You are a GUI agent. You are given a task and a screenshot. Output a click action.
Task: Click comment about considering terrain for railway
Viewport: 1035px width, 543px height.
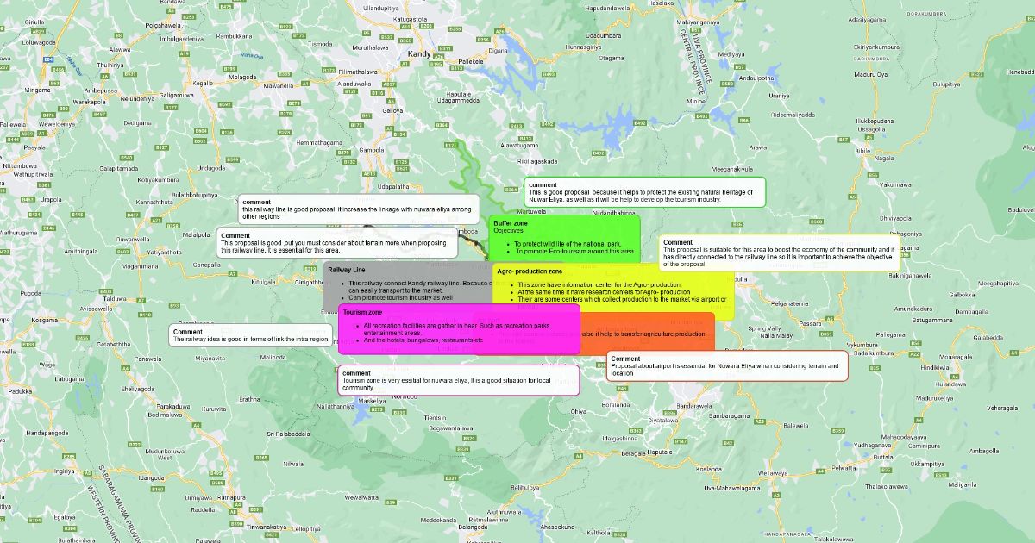[336, 242]
